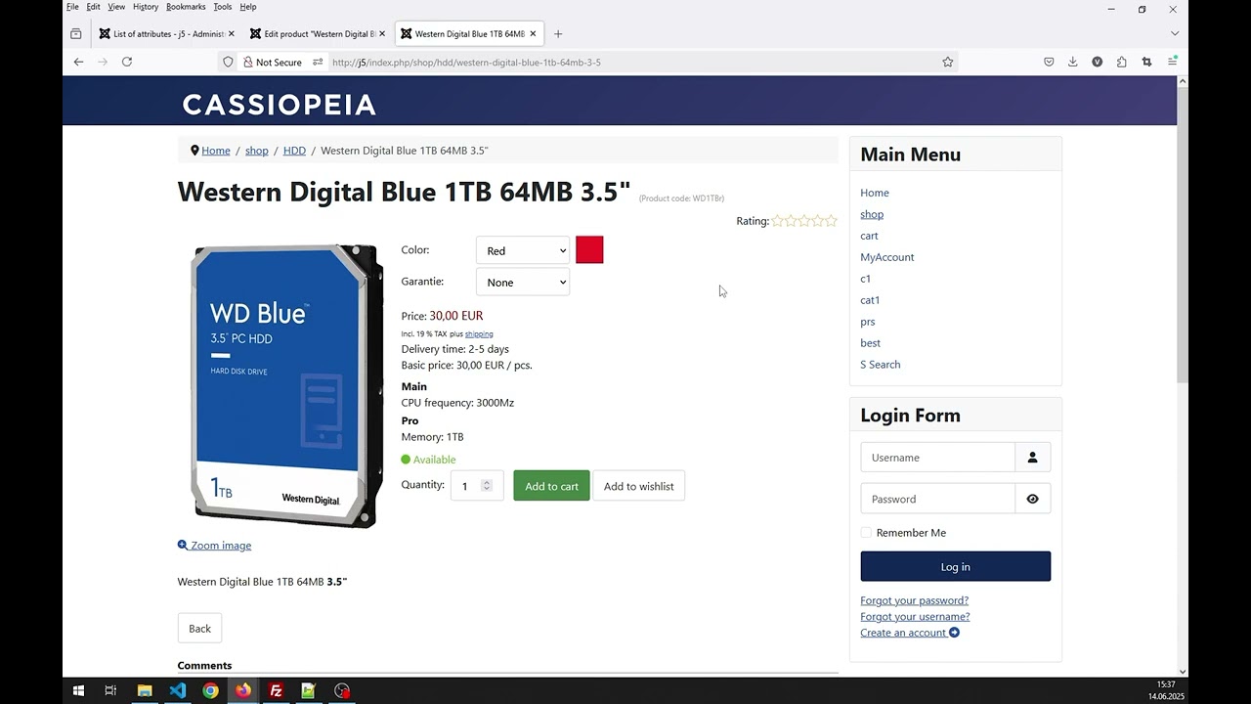The height and width of the screenshot is (704, 1251).
Task: Close the 'List of attributes' tab
Action: click(x=232, y=33)
